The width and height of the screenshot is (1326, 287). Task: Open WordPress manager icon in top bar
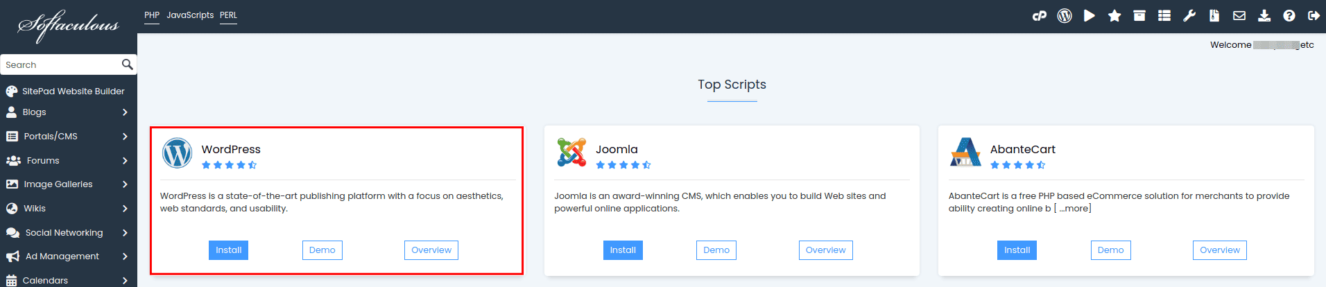coord(1065,15)
